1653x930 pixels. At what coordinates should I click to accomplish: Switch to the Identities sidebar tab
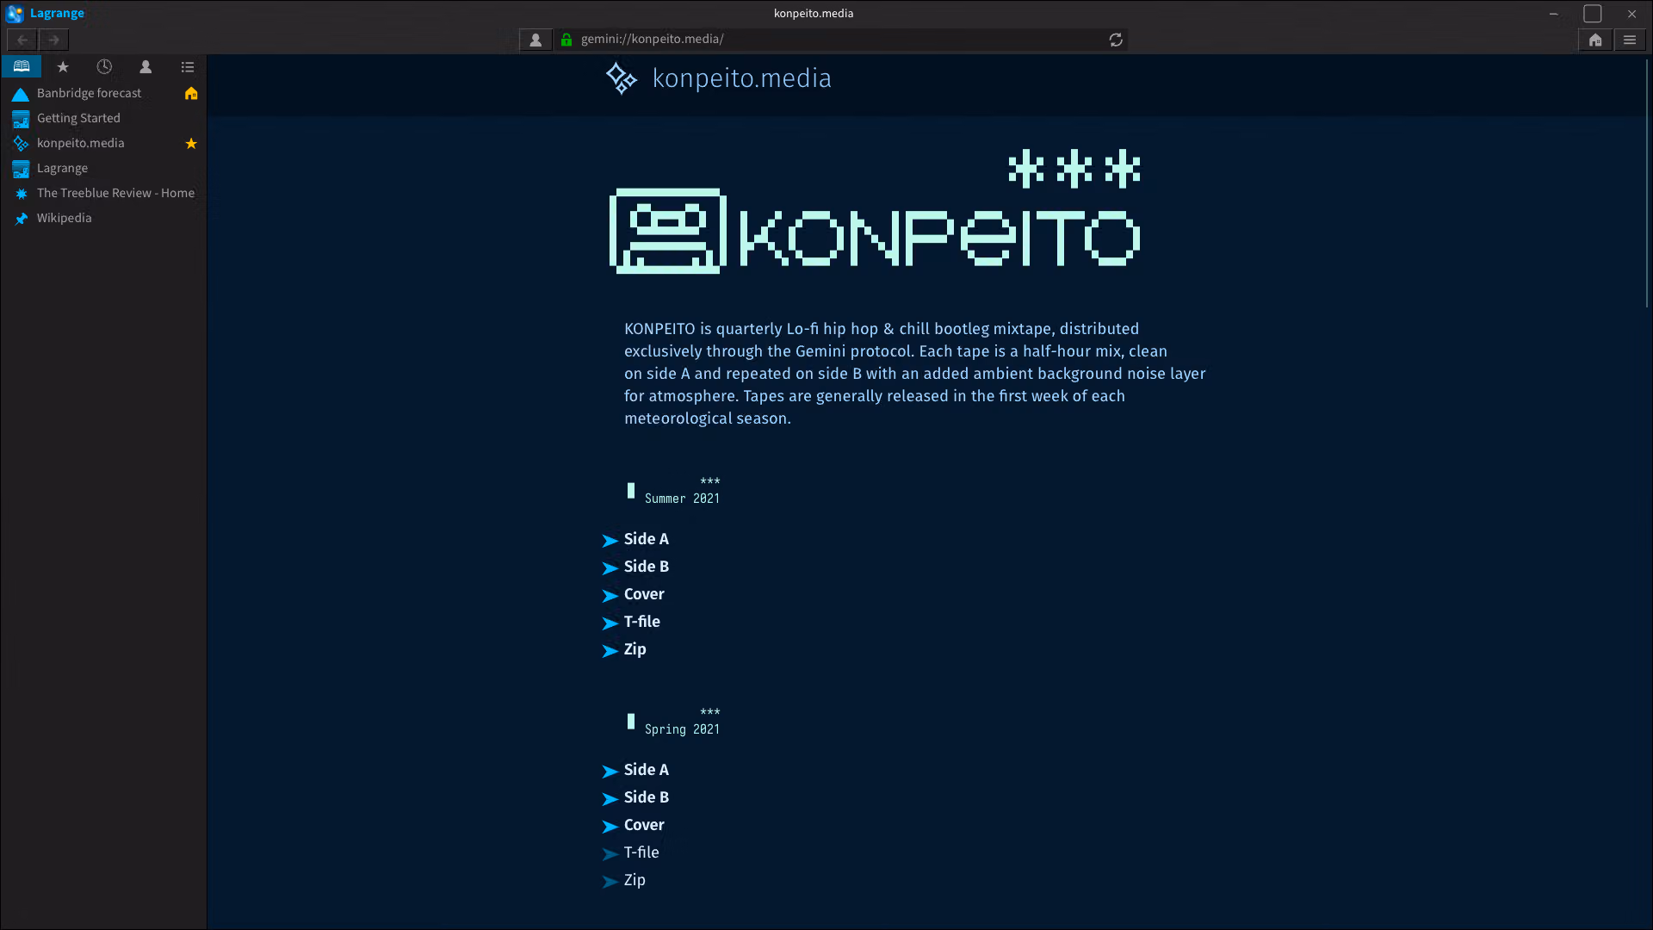point(145,66)
